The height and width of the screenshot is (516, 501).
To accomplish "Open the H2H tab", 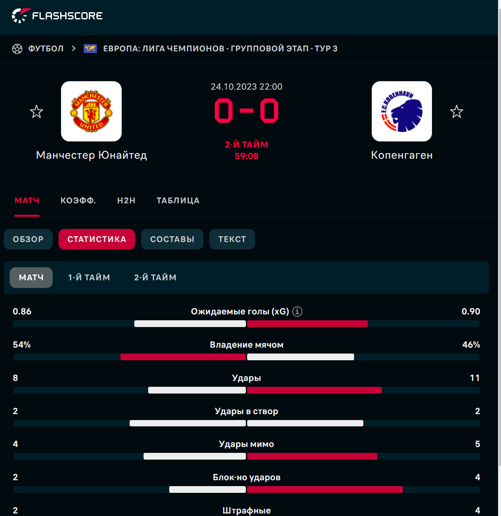I will [126, 201].
